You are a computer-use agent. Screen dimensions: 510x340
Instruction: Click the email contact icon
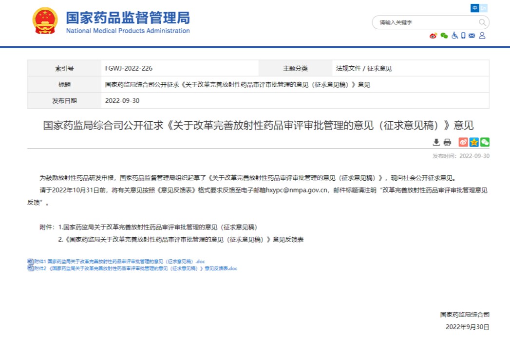point(472,36)
